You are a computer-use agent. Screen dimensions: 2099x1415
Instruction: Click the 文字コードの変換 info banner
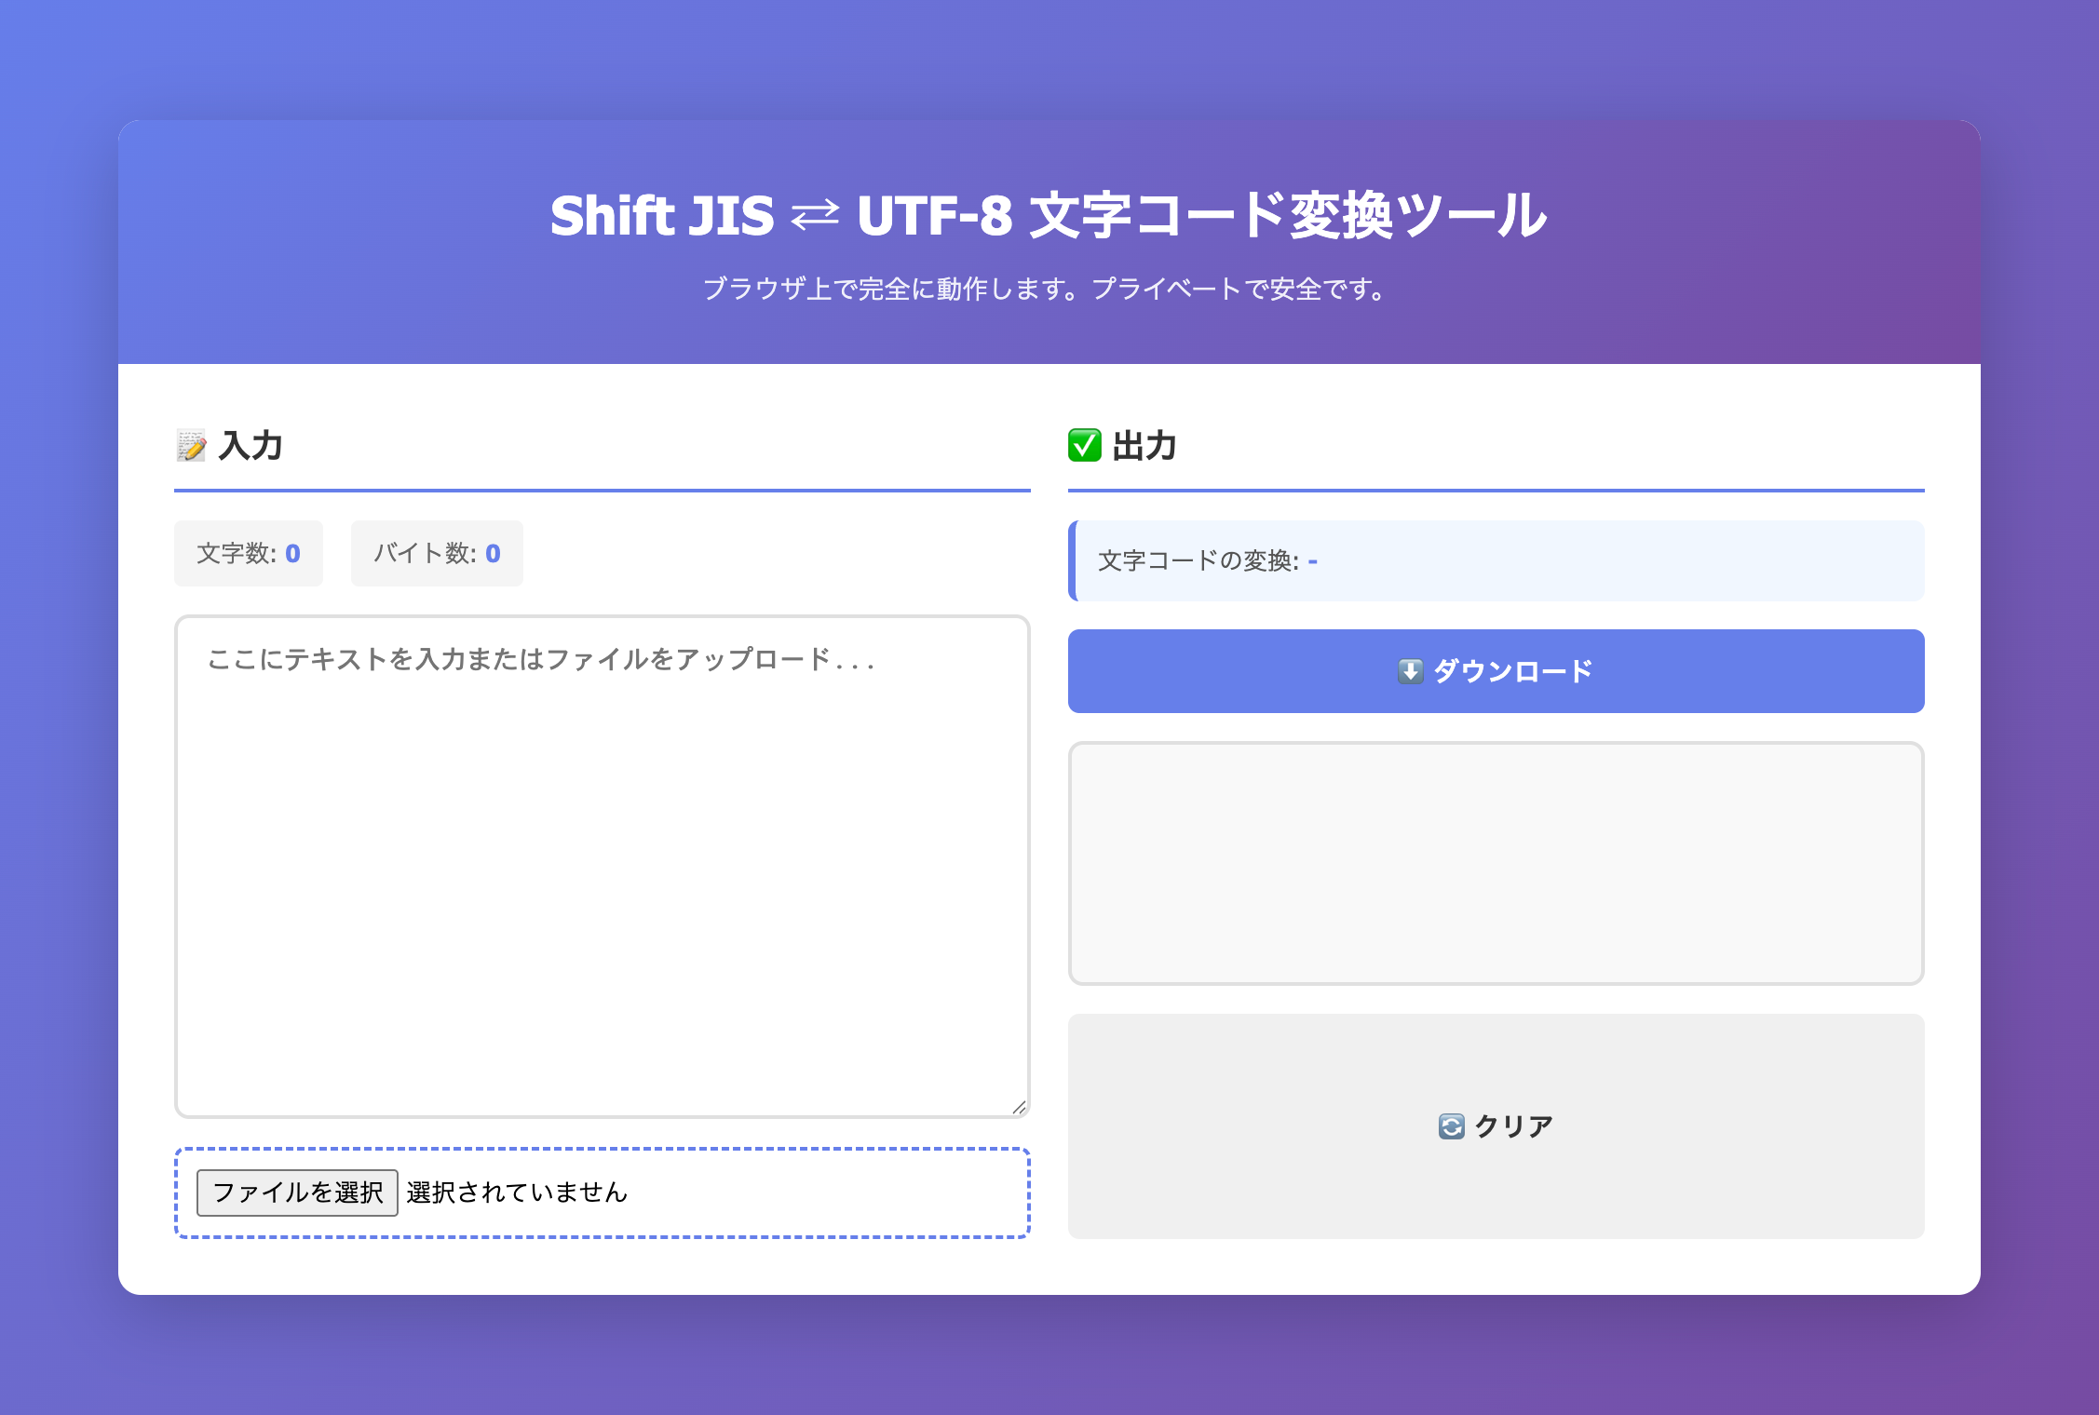pos(1496,560)
